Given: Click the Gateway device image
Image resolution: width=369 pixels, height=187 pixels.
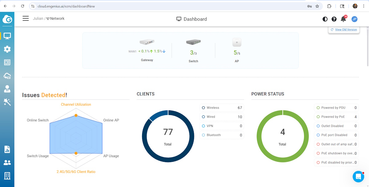Looking at the screenshot, I should point(147,42).
